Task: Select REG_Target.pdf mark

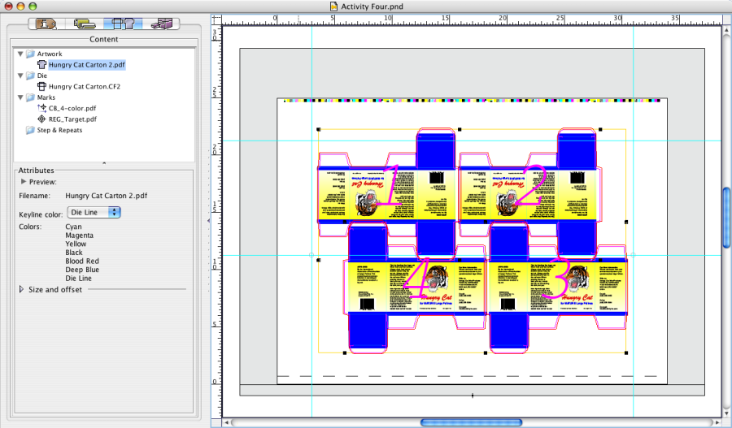Action: 73,119
